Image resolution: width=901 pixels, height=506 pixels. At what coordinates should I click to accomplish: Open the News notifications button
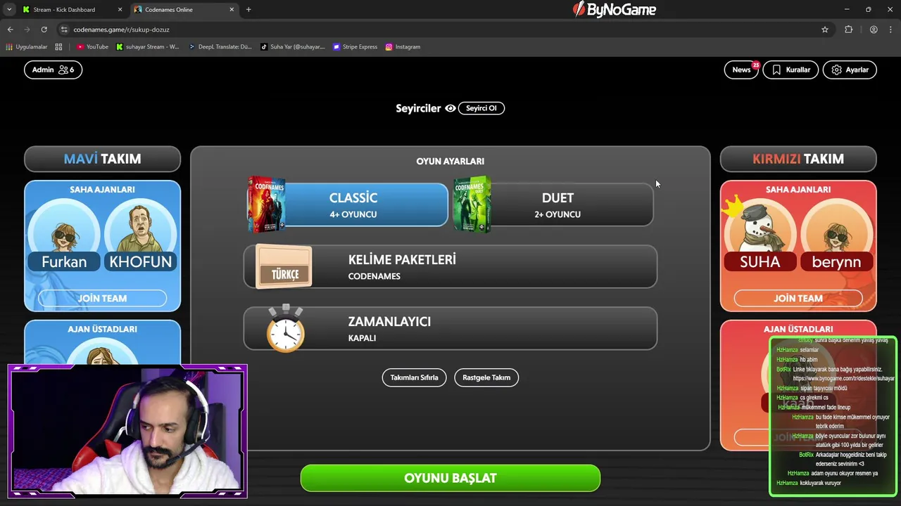coord(741,70)
